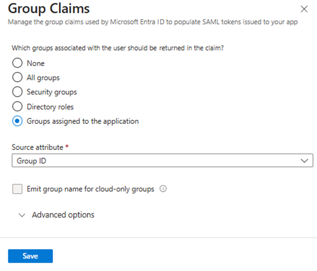
Task: Collapse the Advanced options disclosure arrow
Action: [x=22, y=215]
